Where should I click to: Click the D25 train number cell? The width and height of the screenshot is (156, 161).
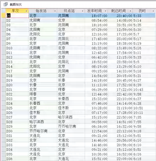pos(17,108)
